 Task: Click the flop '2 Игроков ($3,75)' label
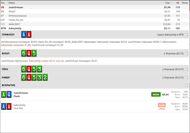click(174, 53)
